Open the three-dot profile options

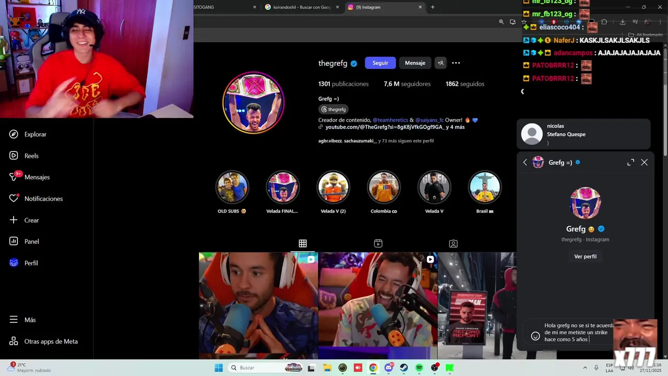[456, 63]
